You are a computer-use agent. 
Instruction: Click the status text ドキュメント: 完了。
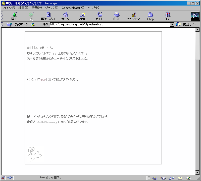[x=50, y=178]
